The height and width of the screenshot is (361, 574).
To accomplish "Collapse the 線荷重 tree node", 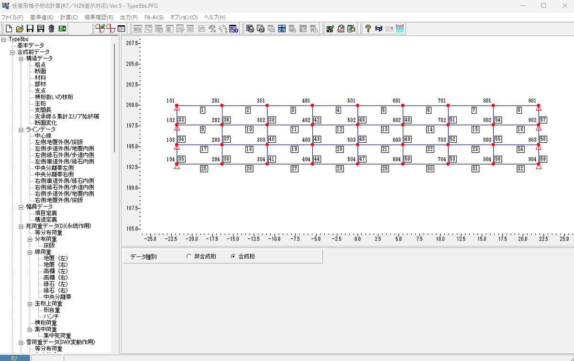I will [x=30, y=252].
